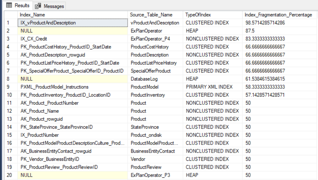
Task: Click PK_Vendor_BusinessEntityID cell
Action: coord(73,159)
